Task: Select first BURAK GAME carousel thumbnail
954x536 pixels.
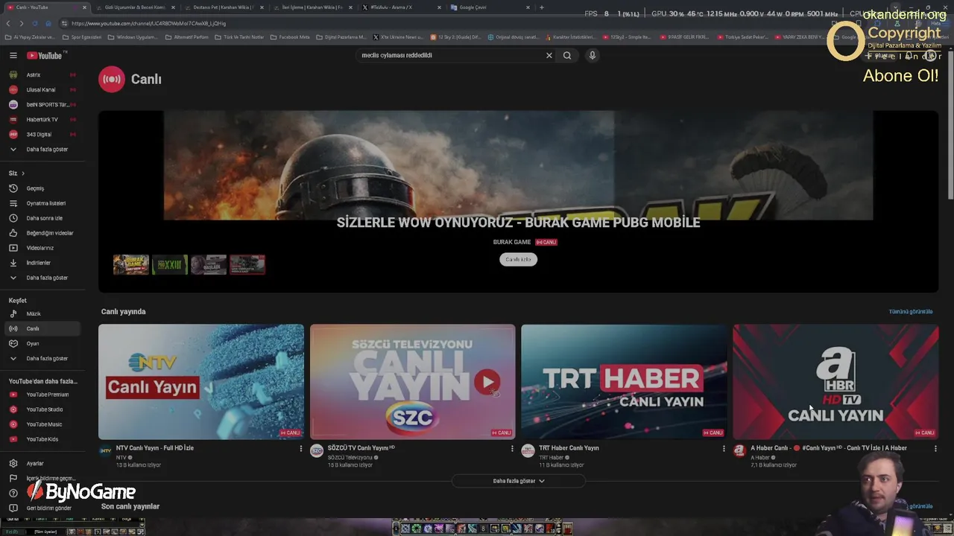Action: [x=131, y=264]
